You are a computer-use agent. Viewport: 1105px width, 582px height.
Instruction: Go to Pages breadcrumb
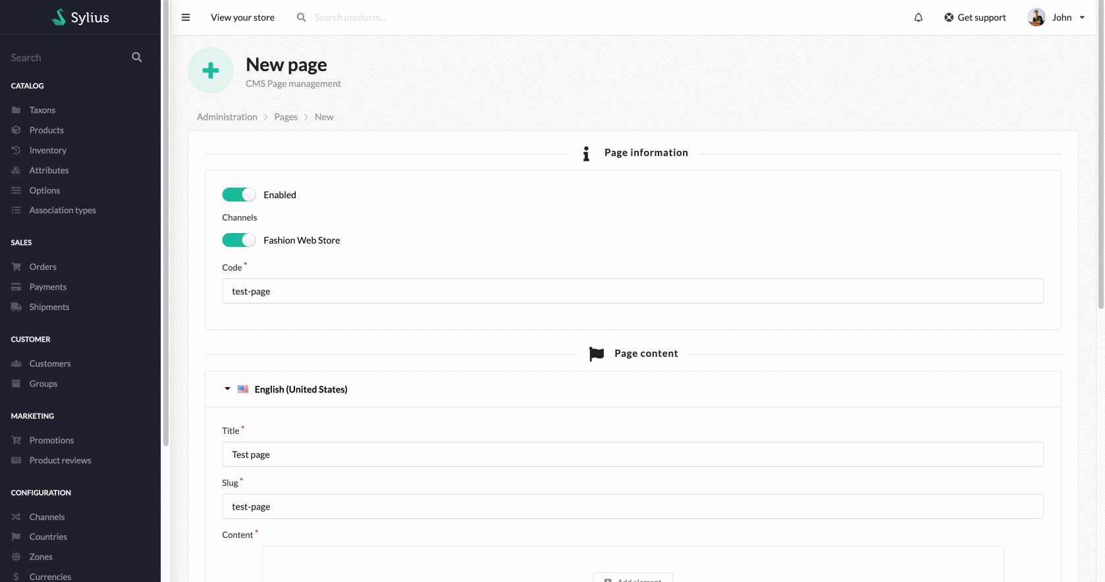point(286,117)
